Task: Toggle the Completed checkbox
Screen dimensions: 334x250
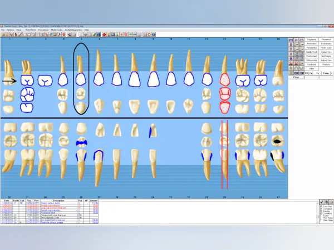Action: (x=321, y=209)
